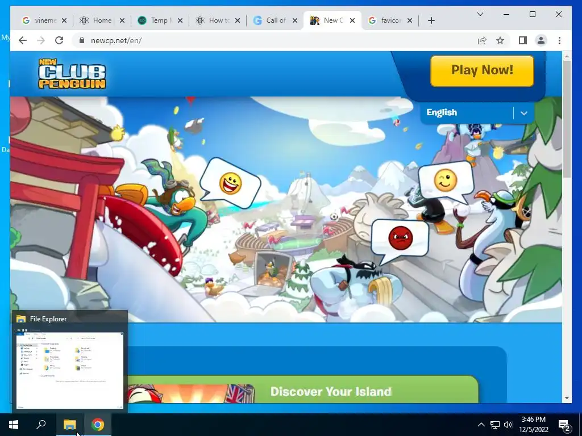Open the Chrome three-dot menu
The image size is (582, 436).
point(559,40)
